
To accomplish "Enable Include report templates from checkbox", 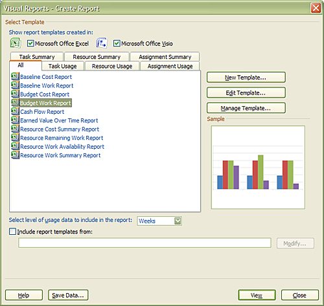I will click(x=12, y=232).
